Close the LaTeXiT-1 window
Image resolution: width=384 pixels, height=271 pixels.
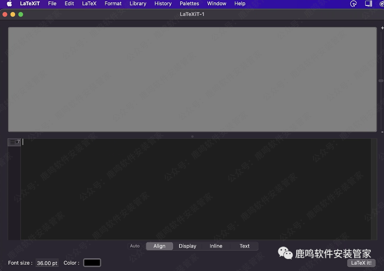point(5,15)
